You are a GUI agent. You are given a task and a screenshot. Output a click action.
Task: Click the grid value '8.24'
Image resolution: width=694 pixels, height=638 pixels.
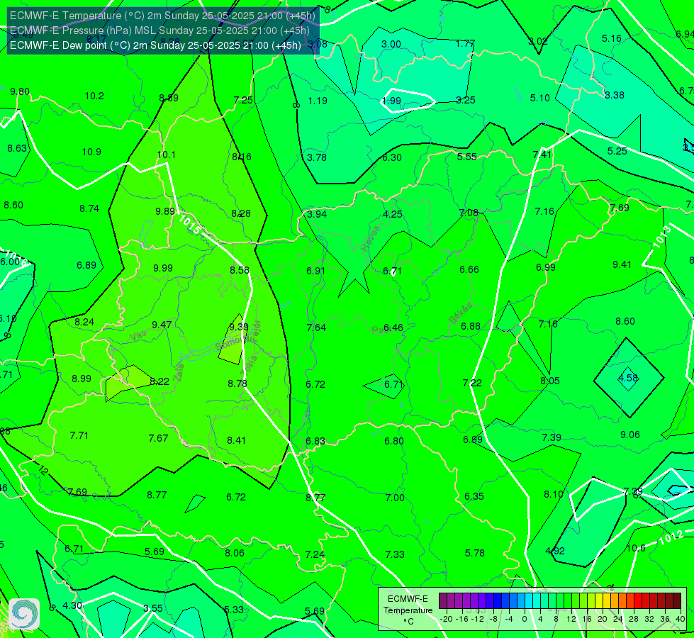click(84, 322)
